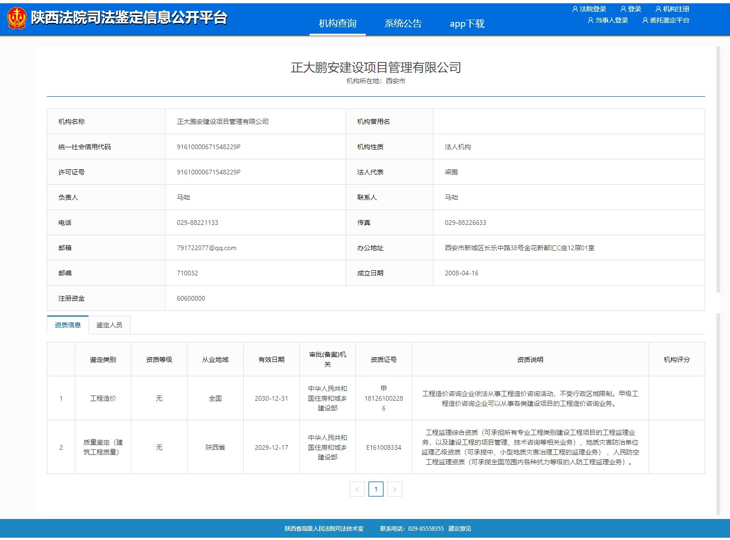The image size is (730, 540).
Task: Stay on the 资质信息 tab
Action: 67,324
